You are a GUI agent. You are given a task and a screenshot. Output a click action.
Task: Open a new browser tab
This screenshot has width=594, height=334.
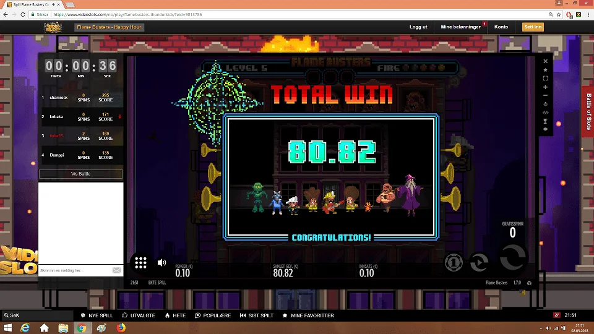(70, 5)
